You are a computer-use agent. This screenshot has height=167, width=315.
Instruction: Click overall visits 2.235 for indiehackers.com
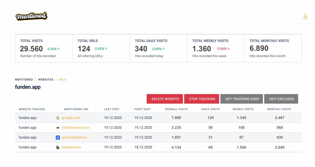pyautogui.click(x=176, y=127)
